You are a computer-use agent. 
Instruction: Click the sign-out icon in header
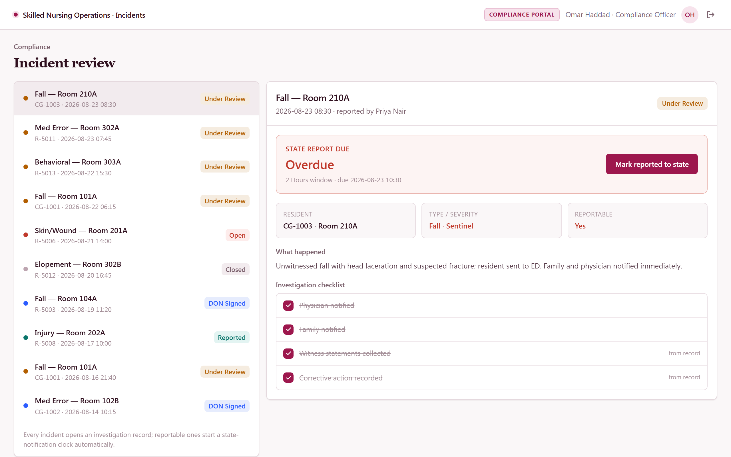pyautogui.click(x=710, y=15)
